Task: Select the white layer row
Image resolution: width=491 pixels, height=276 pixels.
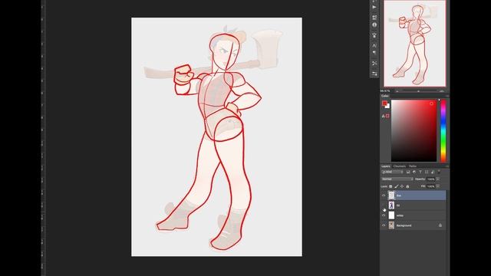Action: click(x=414, y=215)
